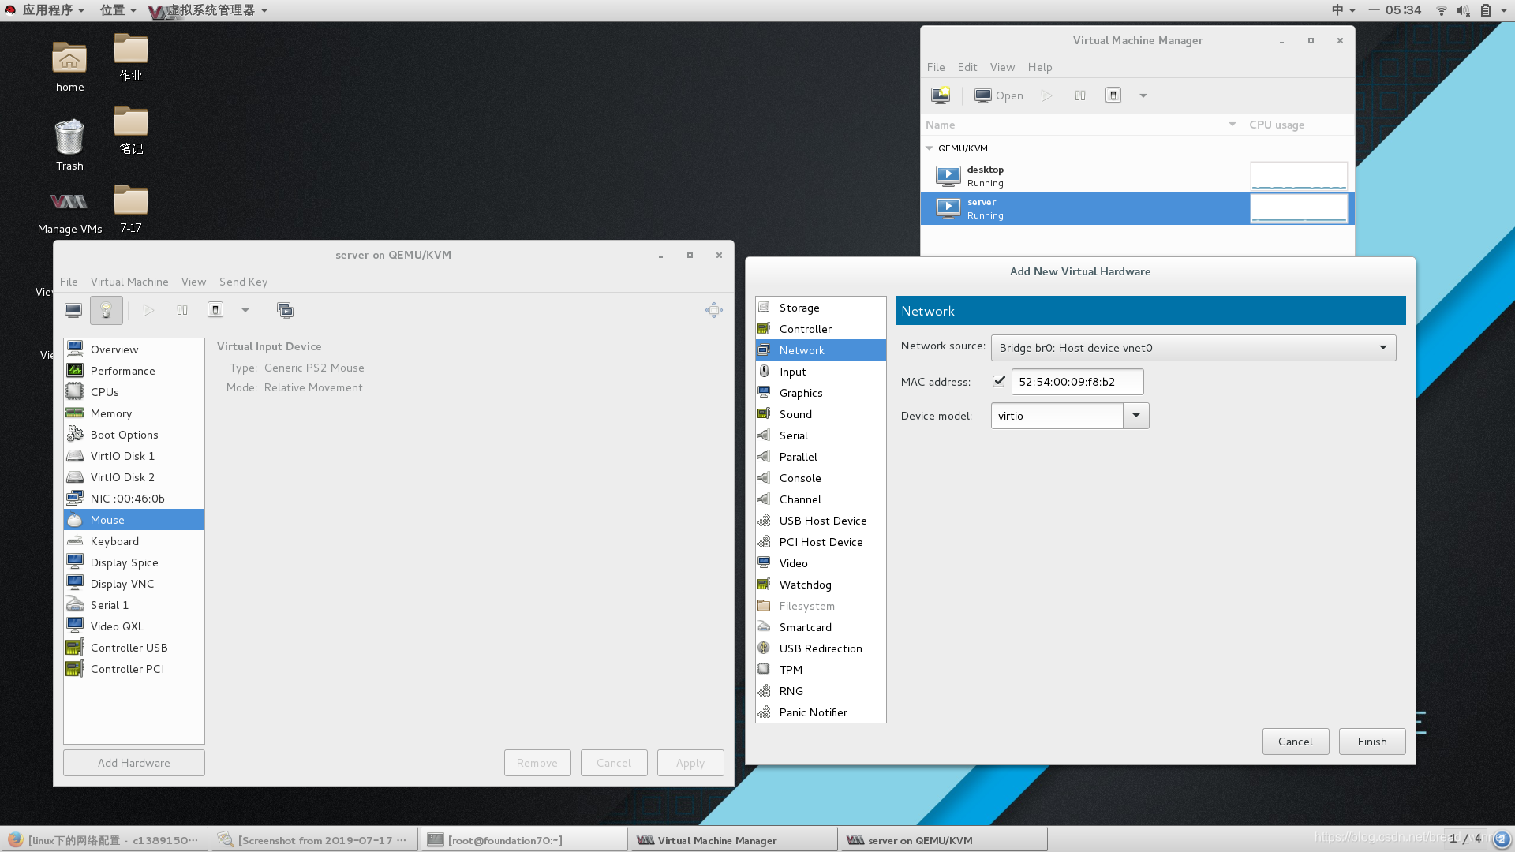Click the Open button in Virtual Machine Manager

click(x=999, y=95)
